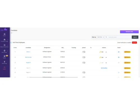Click the email arrow in row 5
The width and height of the screenshot is (140, 105).
coord(119,73)
